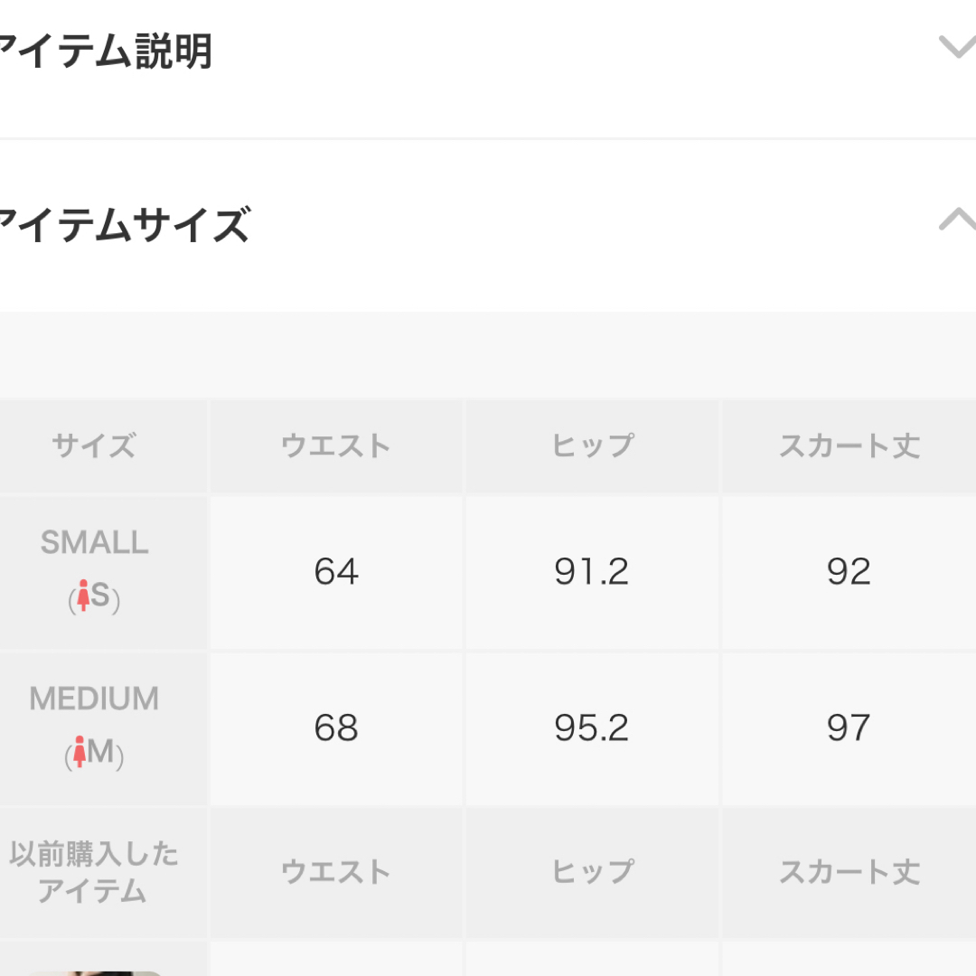Select MEDIUM skirt length value 97

(849, 728)
